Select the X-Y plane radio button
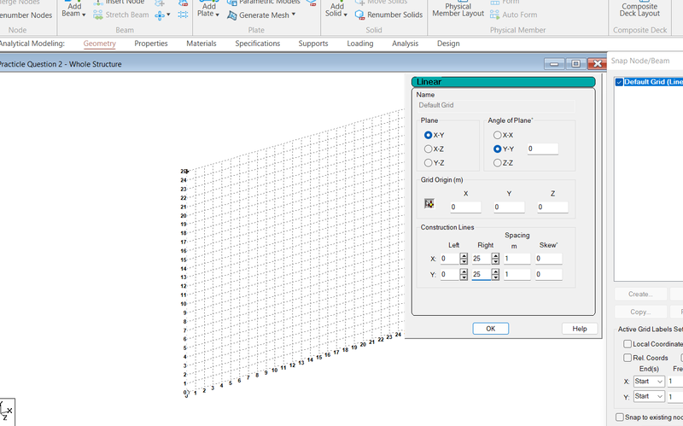This screenshot has height=426, width=683. point(429,136)
